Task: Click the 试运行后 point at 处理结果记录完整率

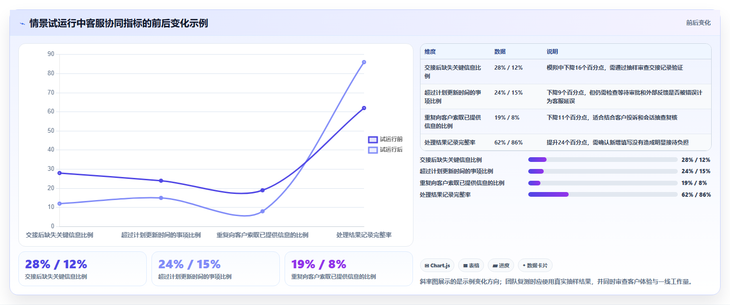Action: coord(364,62)
